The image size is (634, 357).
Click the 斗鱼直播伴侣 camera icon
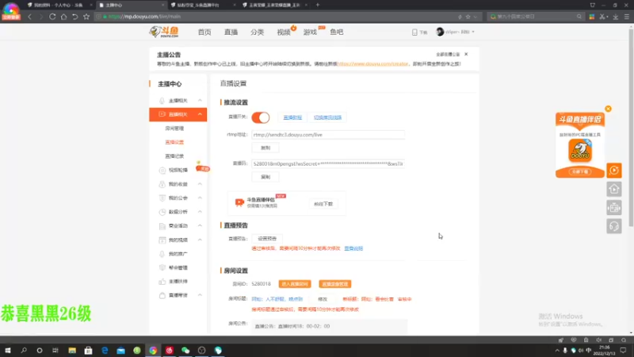point(239,202)
